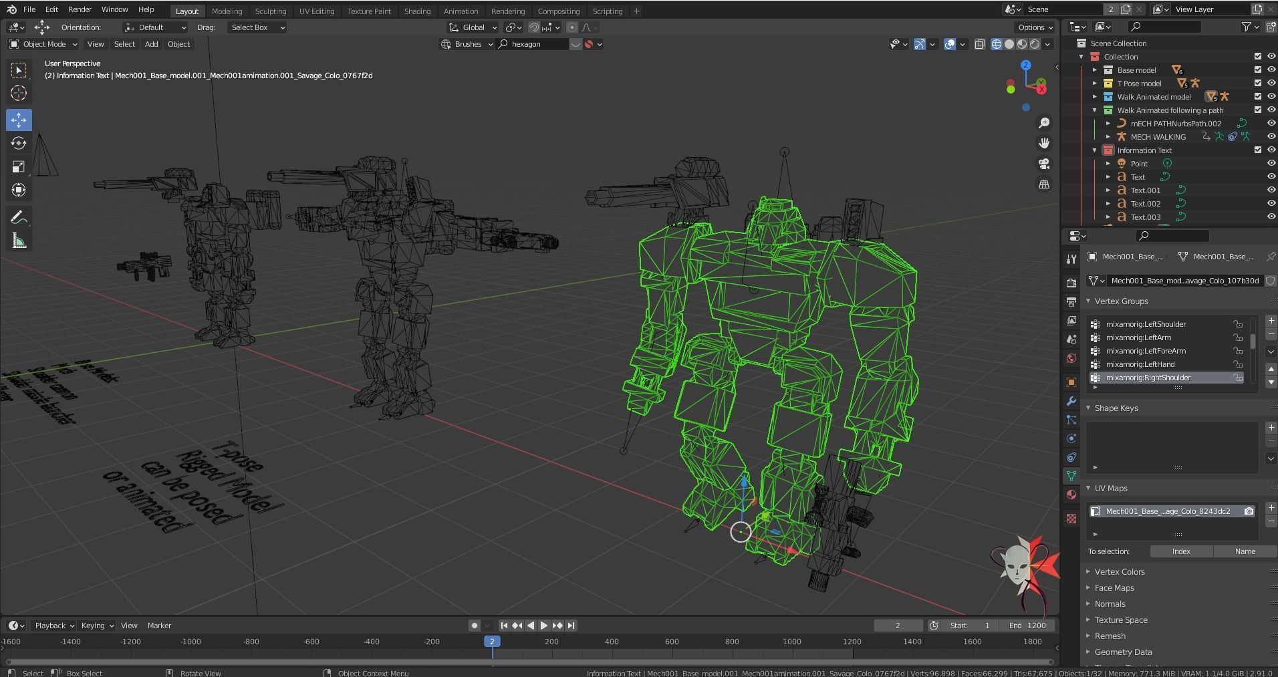1278x677 pixels.
Task: Switch viewport to Rendered shading
Action: pos(1036,44)
